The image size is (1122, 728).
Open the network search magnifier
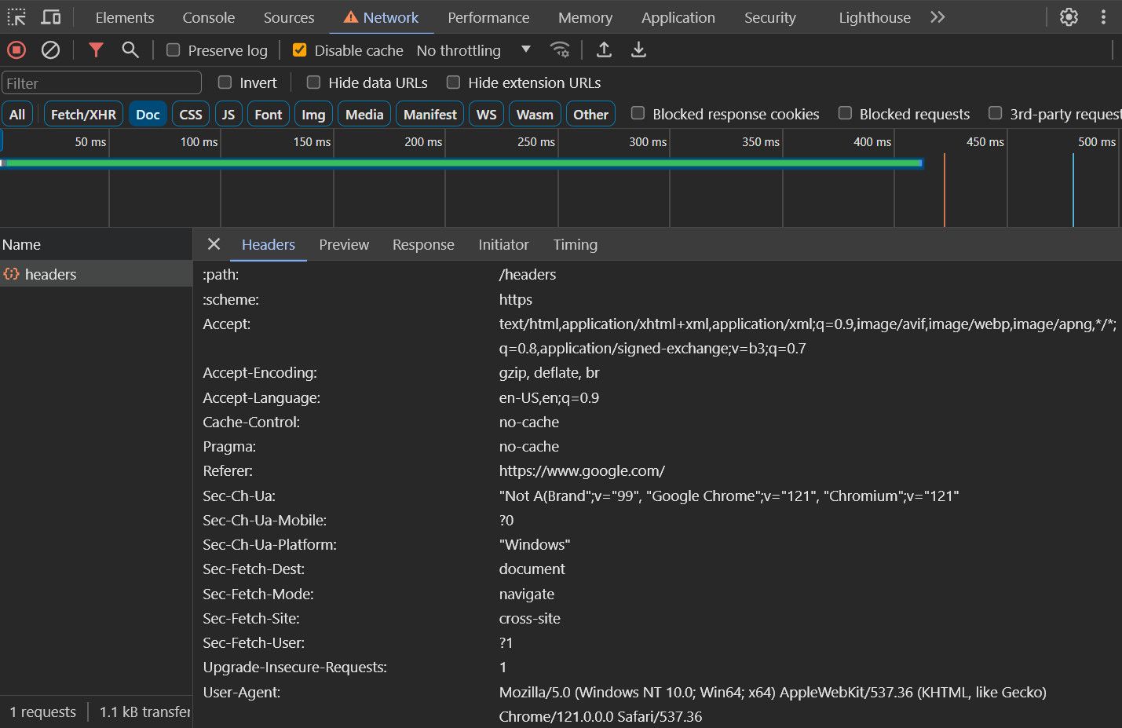130,50
